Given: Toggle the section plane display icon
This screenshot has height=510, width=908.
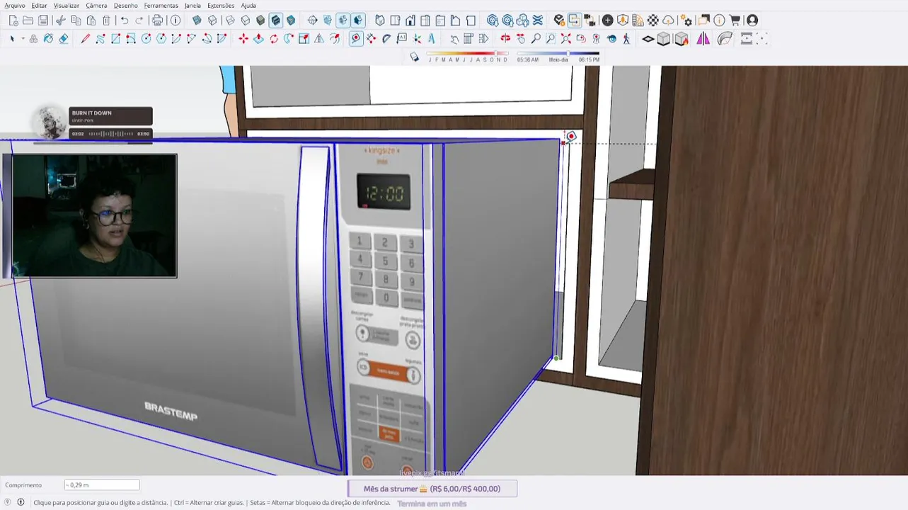Looking at the screenshot, I should pos(328,21).
